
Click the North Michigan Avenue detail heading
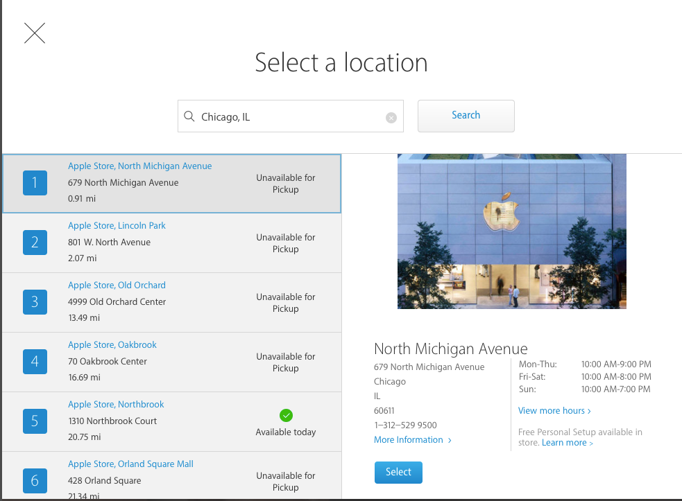(x=450, y=349)
